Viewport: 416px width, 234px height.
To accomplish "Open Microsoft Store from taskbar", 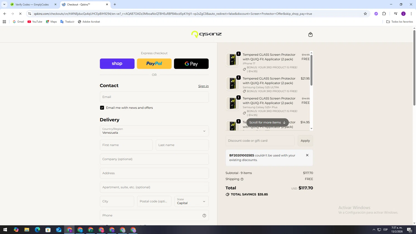I will click(x=48, y=230).
